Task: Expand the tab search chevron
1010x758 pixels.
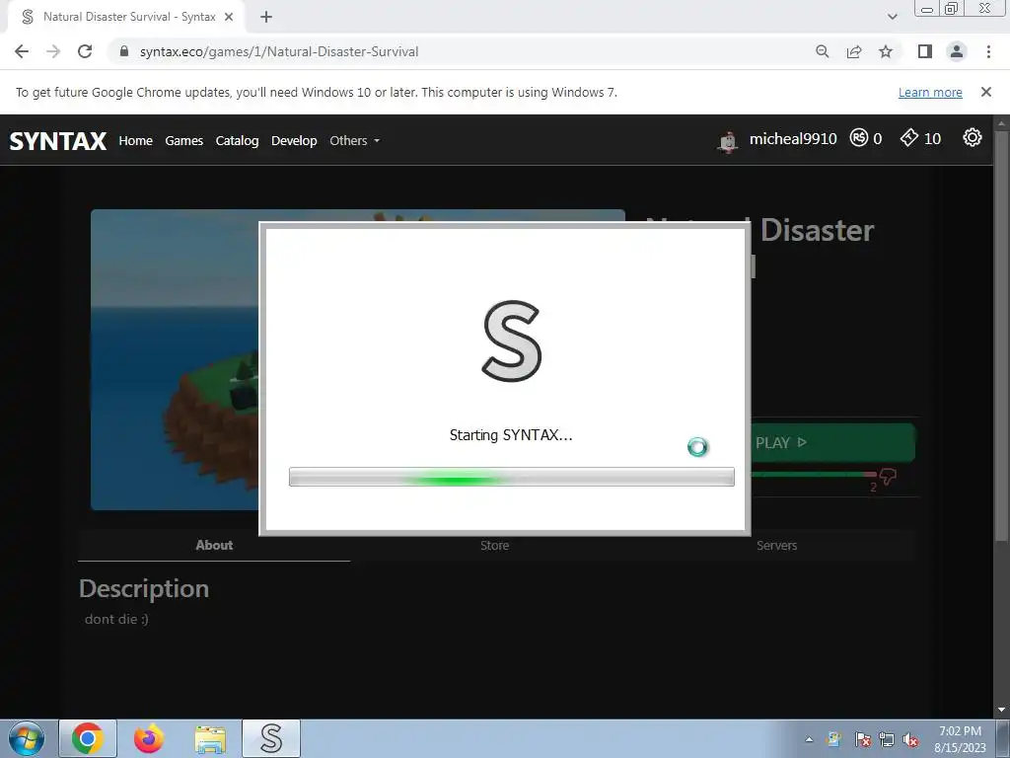Action: click(x=892, y=17)
